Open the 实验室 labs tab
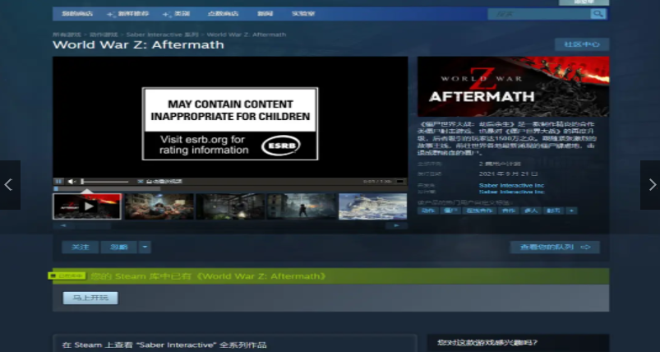 click(303, 13)
